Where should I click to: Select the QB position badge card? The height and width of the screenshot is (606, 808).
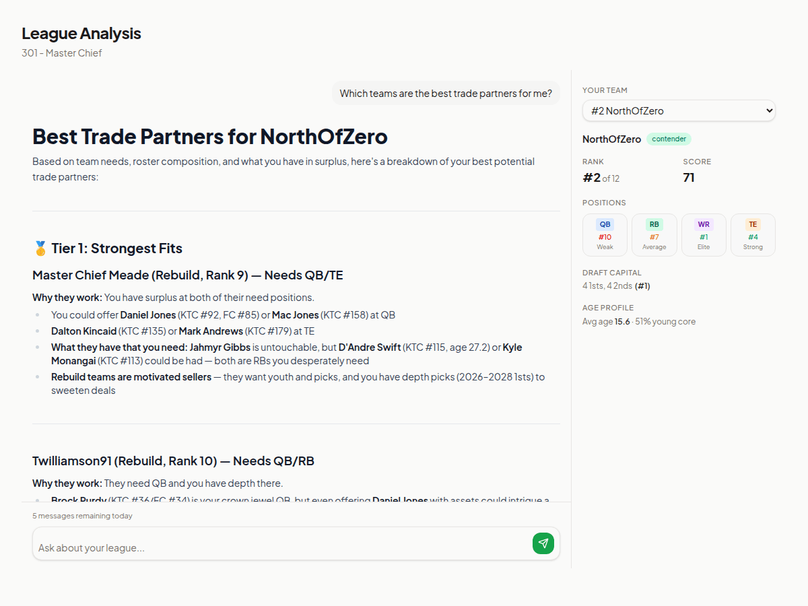605,235
